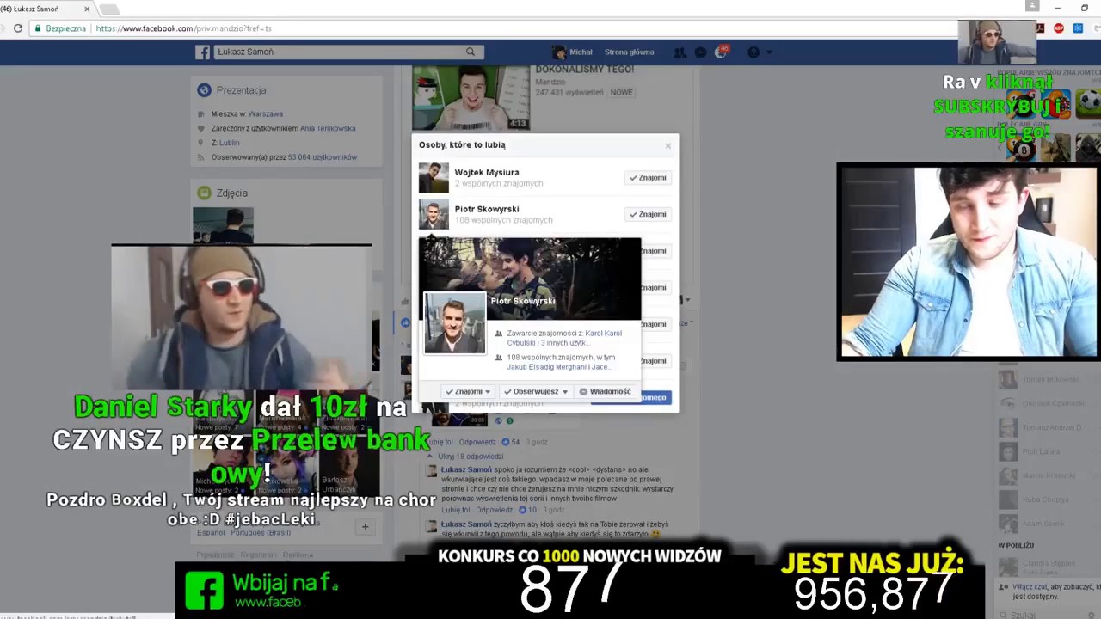Click the Wiadomość message button
The width and height of the screenshot is (1101, 619).
[x=606, y=392]
